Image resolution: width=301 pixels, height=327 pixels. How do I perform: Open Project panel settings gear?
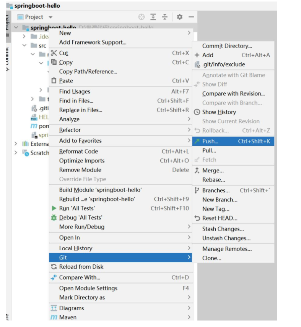pyautogui.click(x=179, y=17)
